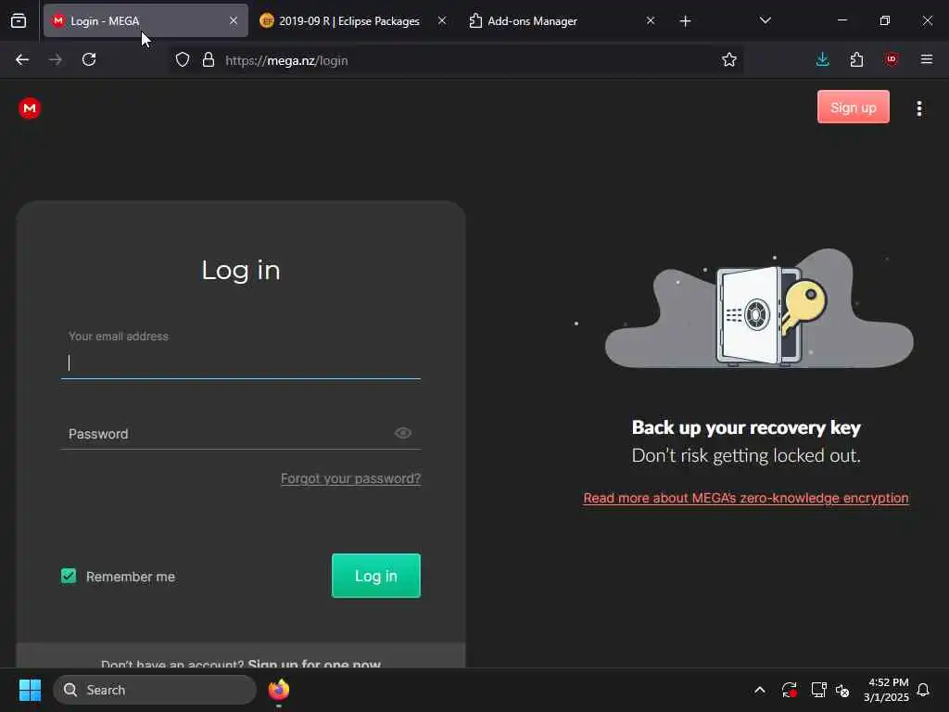Uncheck the Remember me checkbox
Viewport: 949px width, 712px height.
(69, 576)
